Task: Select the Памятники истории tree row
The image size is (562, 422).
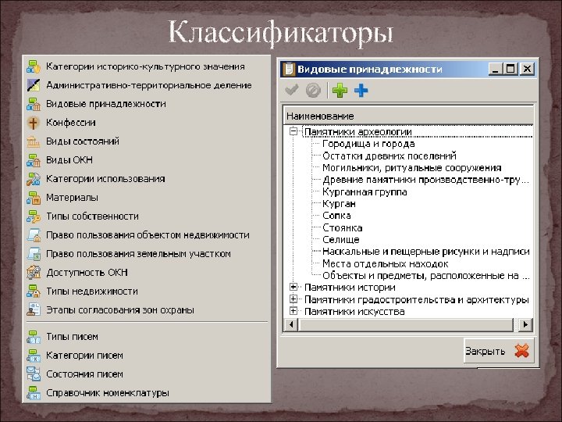Action: [350, 288]
